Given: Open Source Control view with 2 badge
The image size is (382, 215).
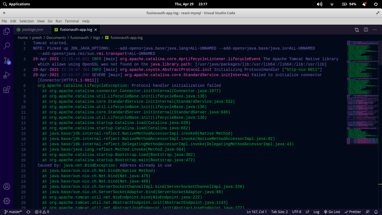Looking at the screenshot, I should [7, 60].
